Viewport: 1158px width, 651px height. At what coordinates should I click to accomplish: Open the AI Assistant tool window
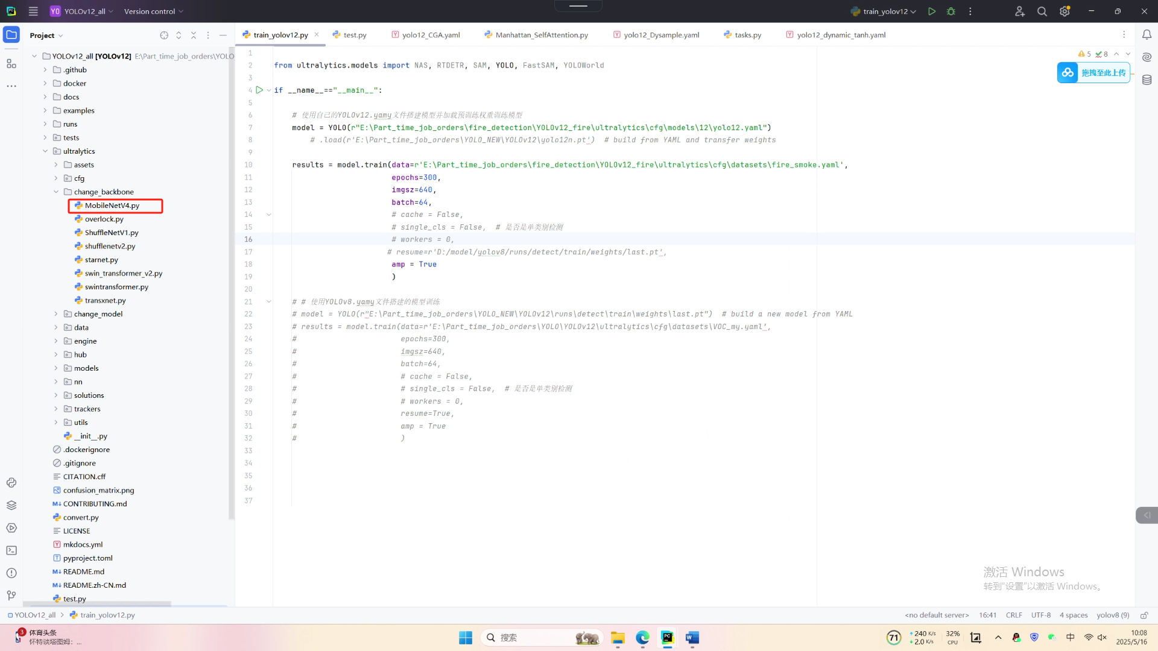coord(1147,57)
